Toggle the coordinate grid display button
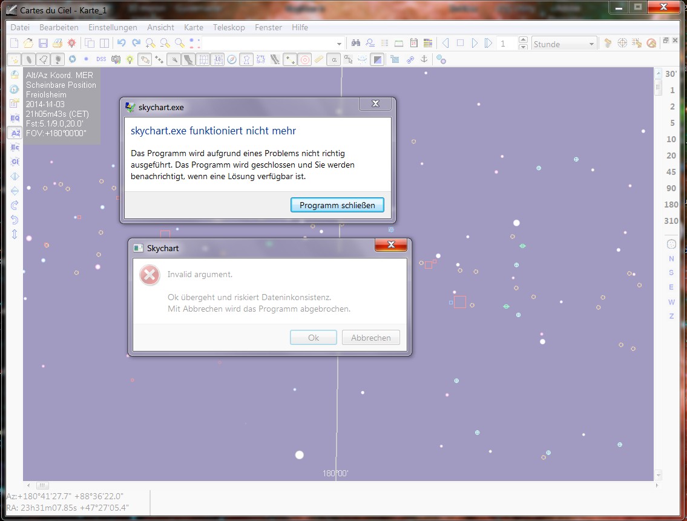The width and height of the screenshot is (687, 521). tap(203, 59)
